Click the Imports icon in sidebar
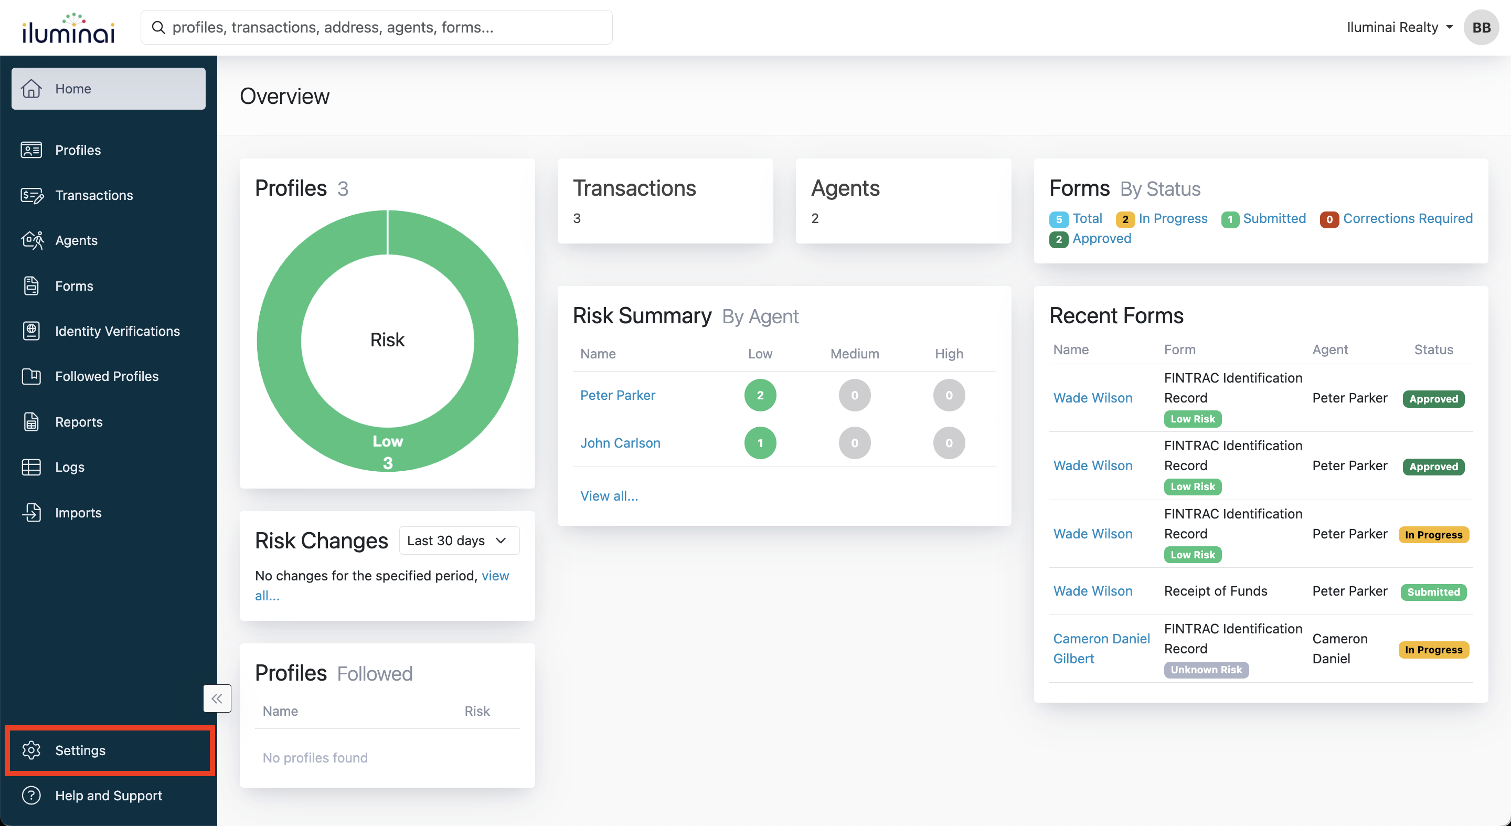This screenshot has height=826, width=1511. point(31,512)
